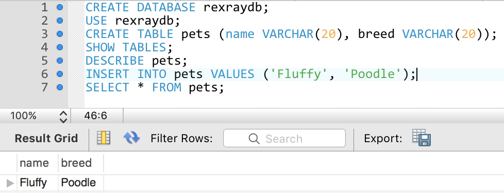Click the 'INSERT INTO pets' statement
This screenshot has width=504, height=193.
pyautogui.click(x=251, y=74)
